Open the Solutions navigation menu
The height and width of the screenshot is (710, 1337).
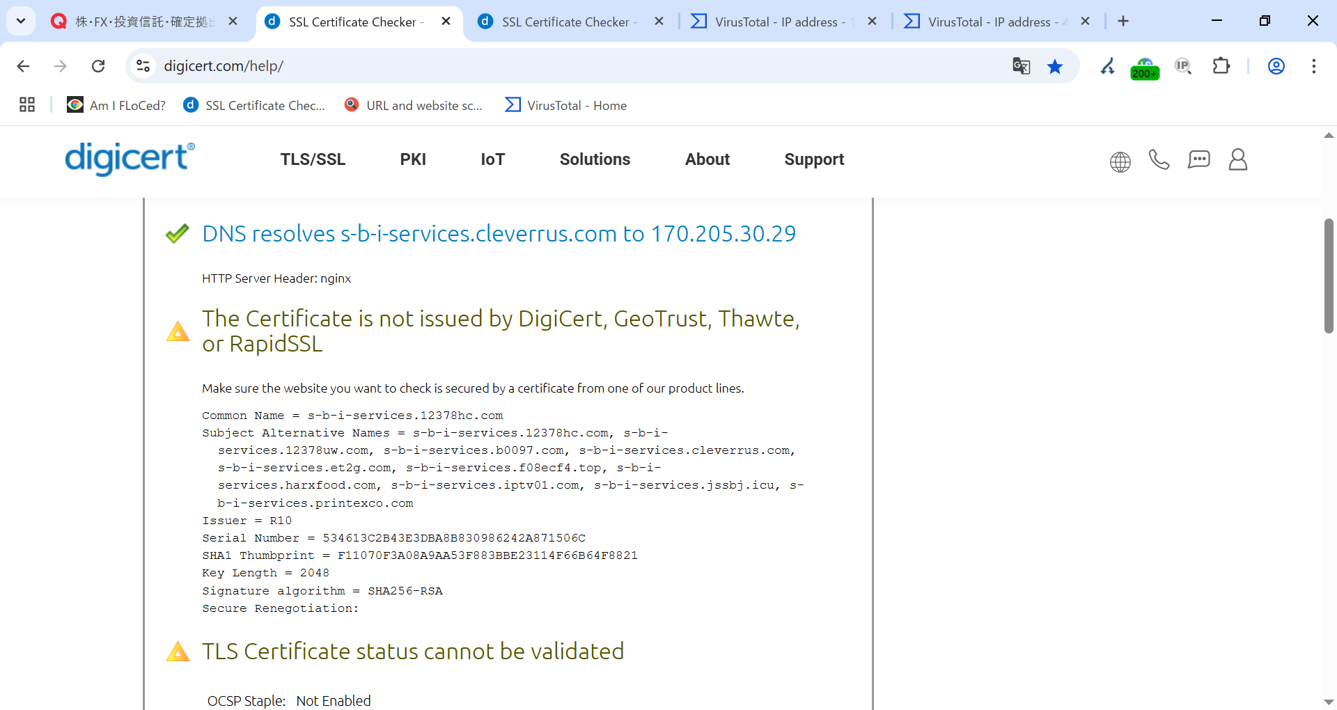pos(595,159)
